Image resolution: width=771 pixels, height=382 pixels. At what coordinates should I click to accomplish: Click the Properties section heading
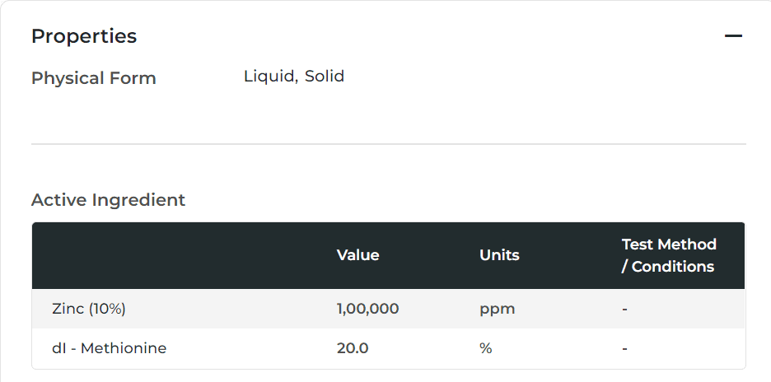84,36
